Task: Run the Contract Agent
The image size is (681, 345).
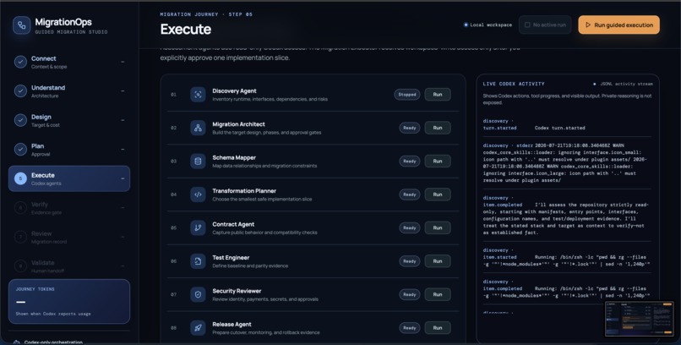Action: click(438, 227)
